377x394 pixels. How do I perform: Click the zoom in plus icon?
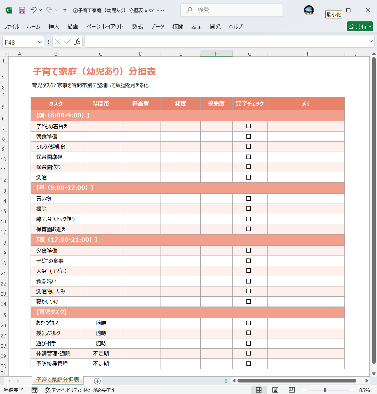pos(352,390)
